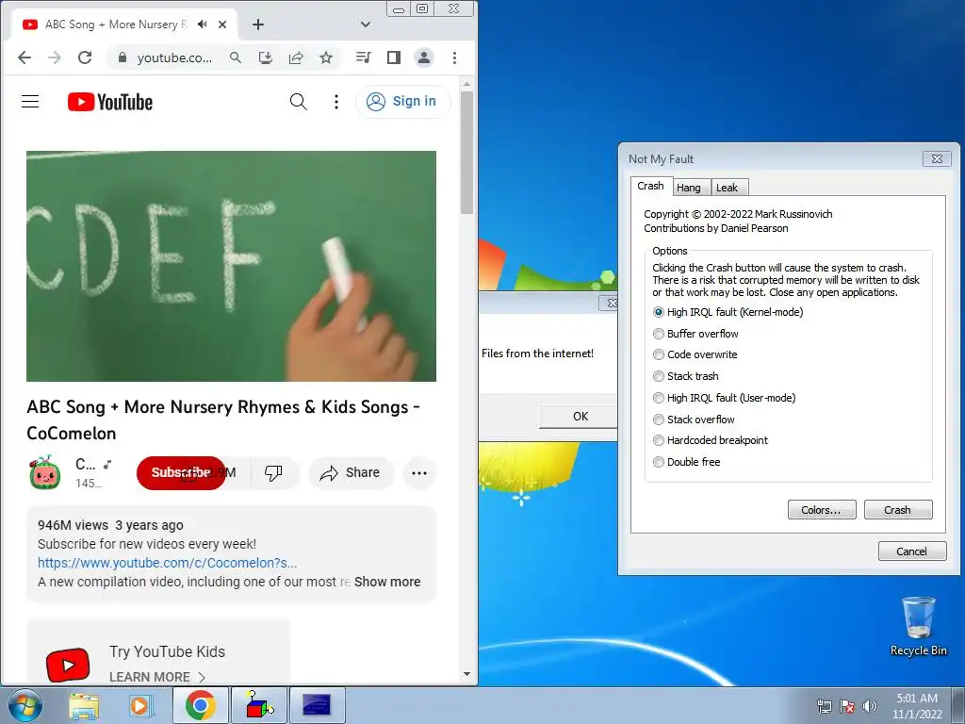The width and height of the screenshot is (965, 724).
Task: Expand the description with Show more
Action: click(387, 582)
